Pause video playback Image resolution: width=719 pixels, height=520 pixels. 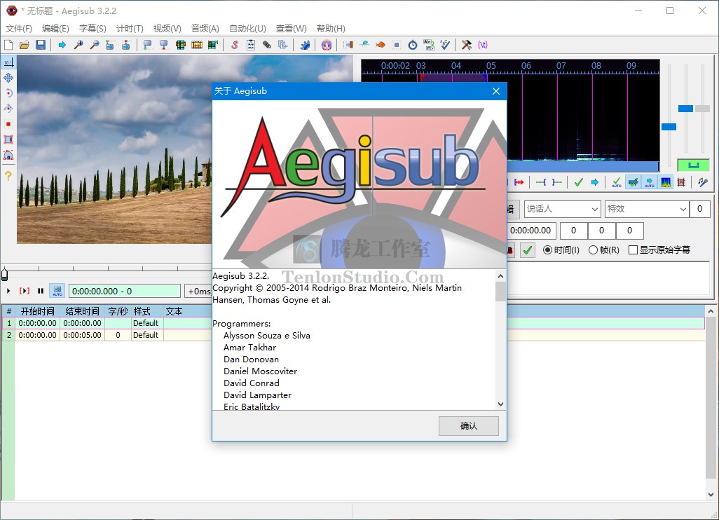click(41, 291)
